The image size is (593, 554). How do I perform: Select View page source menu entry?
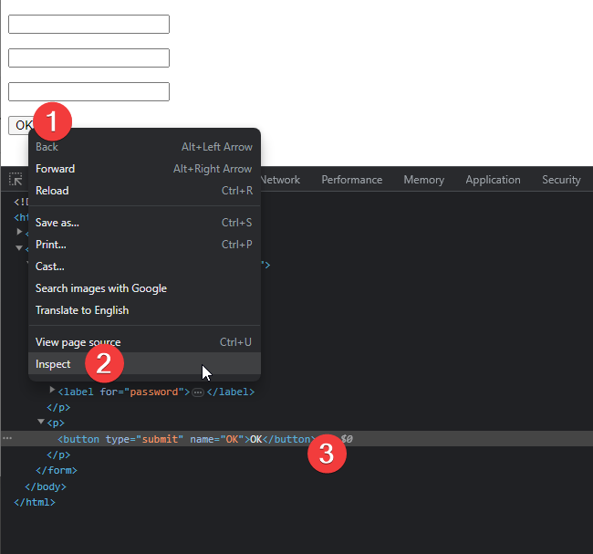click(x=78, y=342)
